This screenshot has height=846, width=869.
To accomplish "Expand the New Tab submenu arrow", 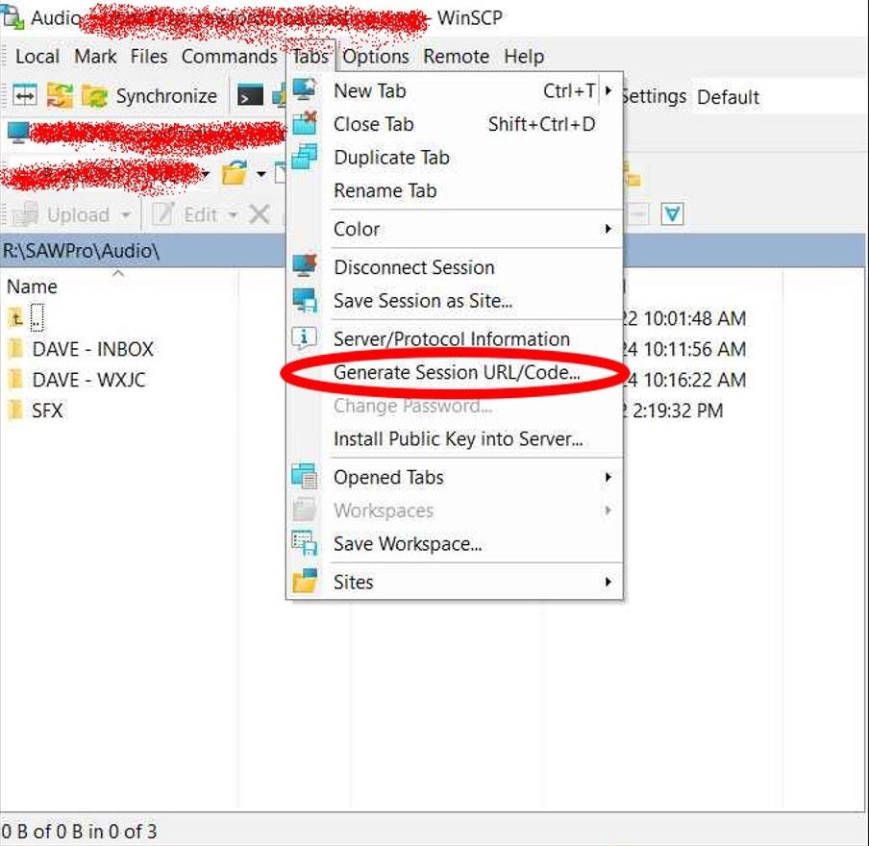I will (608, 90).
